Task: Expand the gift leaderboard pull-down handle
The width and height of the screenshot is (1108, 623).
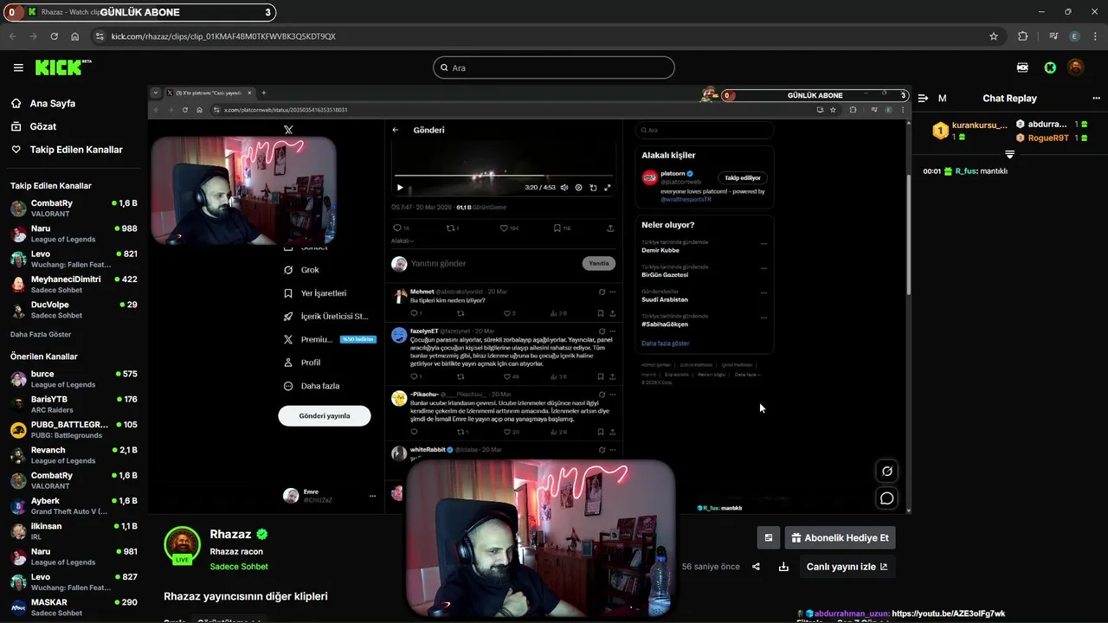Action: 1009,154
